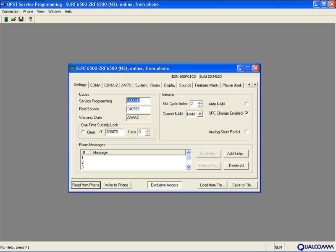Switch to the CDMA-2 tab
The width and height of the screenshot is (336, 252).
111,85
